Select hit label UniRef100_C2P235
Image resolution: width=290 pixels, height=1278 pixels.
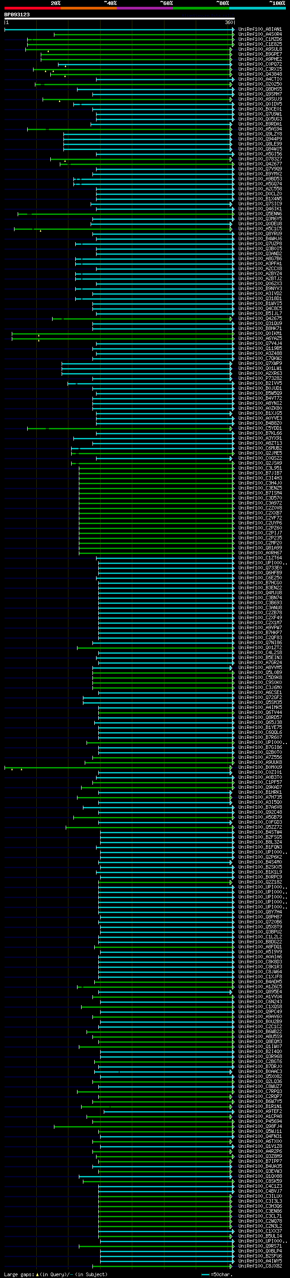(x=260, y=538)
